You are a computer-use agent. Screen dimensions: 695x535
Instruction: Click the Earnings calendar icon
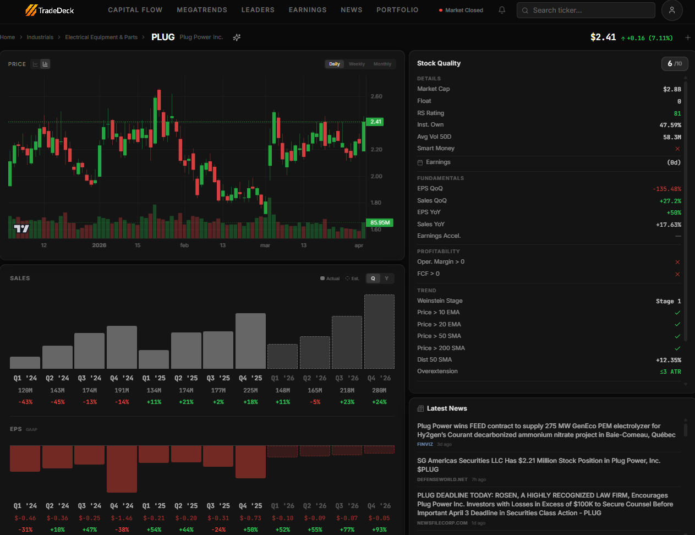click(420, 162)
